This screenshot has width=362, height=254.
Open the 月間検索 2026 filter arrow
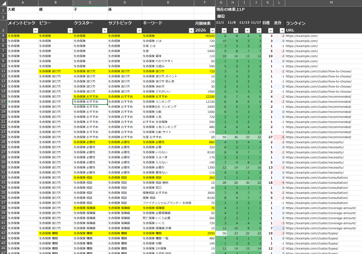click(x=212, y=30)
